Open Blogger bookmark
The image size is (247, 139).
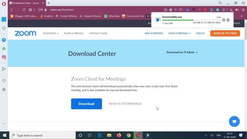point(24,16)
